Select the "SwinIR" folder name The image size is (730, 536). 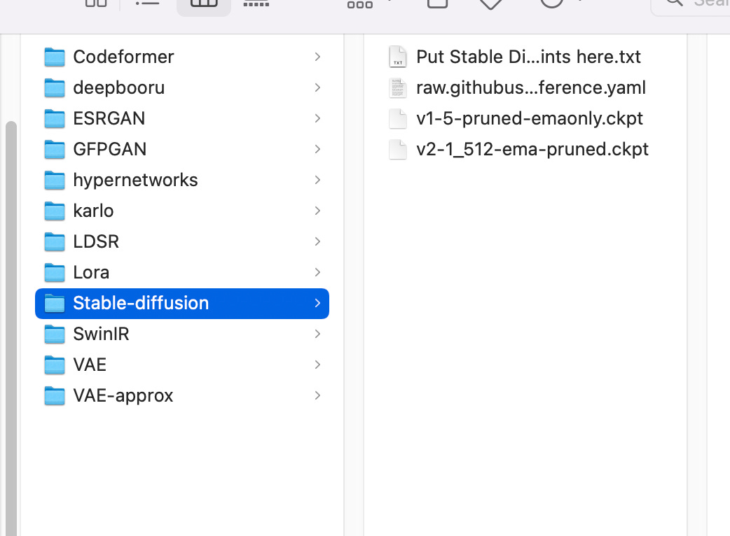pyautogui.click(x=101, y=334)
